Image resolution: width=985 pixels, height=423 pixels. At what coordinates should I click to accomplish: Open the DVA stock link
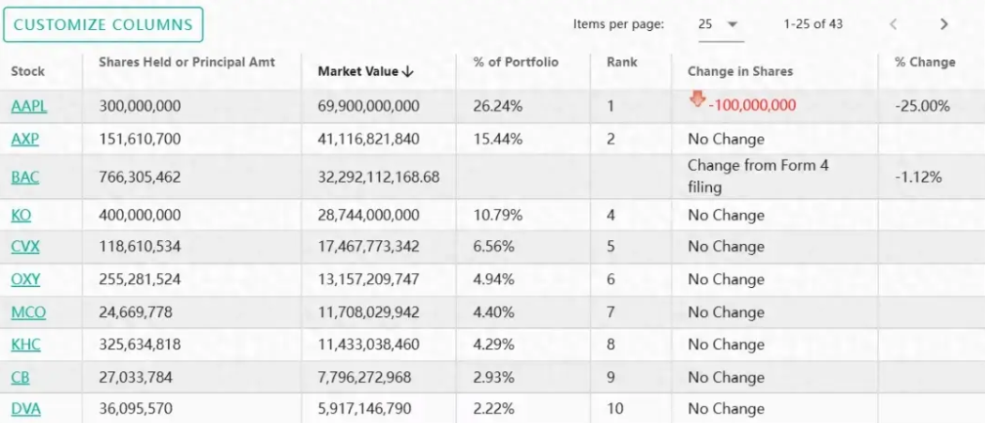[x=25, y=409]
